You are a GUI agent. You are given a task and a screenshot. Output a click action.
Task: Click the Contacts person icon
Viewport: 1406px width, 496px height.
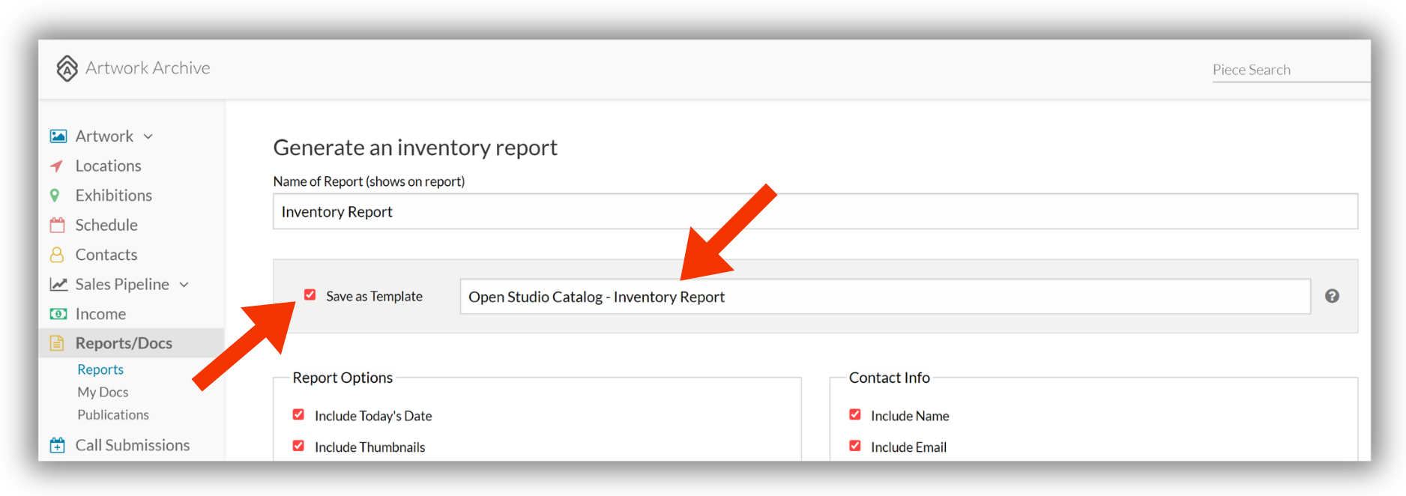click(57, 255)
